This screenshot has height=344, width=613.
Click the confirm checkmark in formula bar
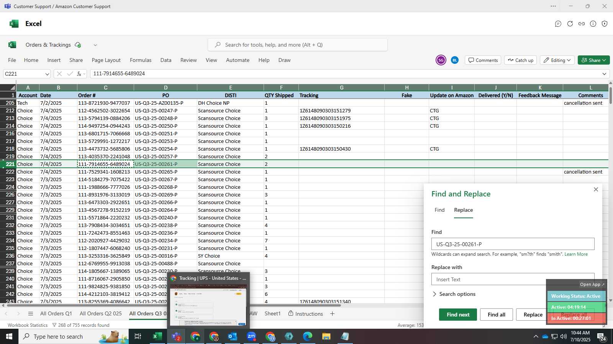pyautogui.click(x=70, y=74)
